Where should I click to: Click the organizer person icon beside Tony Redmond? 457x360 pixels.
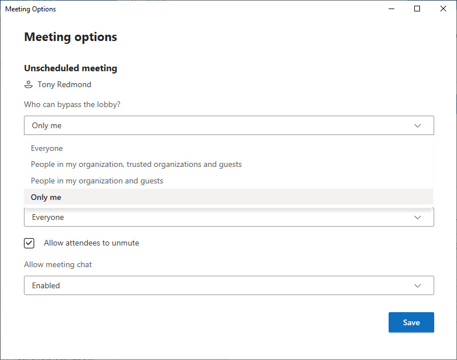tap(28, 85)
